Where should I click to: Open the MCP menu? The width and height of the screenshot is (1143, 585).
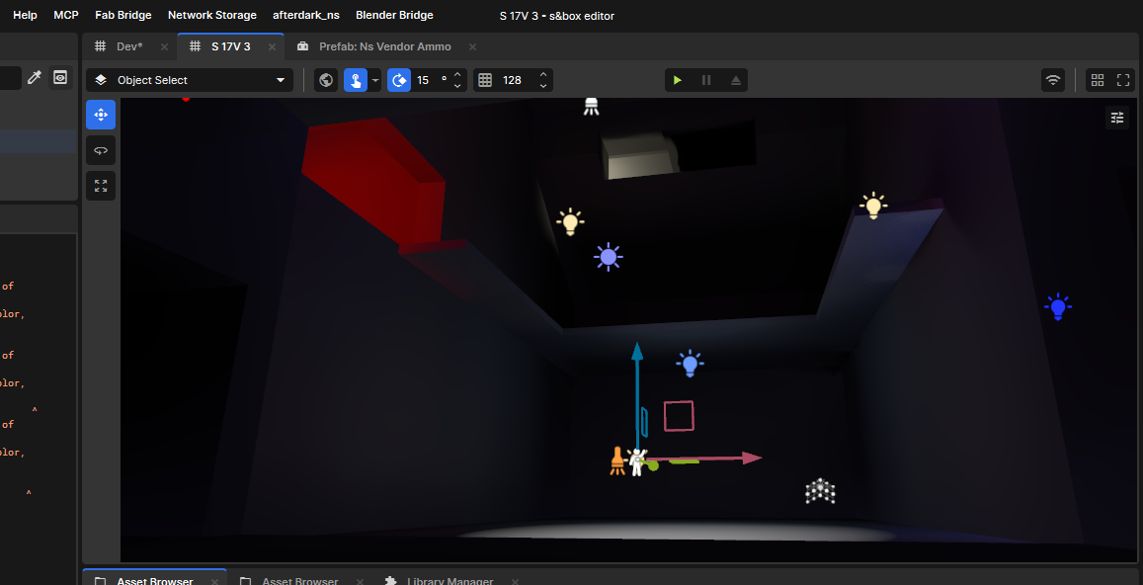[65, 15]
